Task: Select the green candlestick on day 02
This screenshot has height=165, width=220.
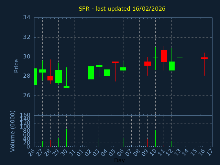Action: (x=91, y=73)
